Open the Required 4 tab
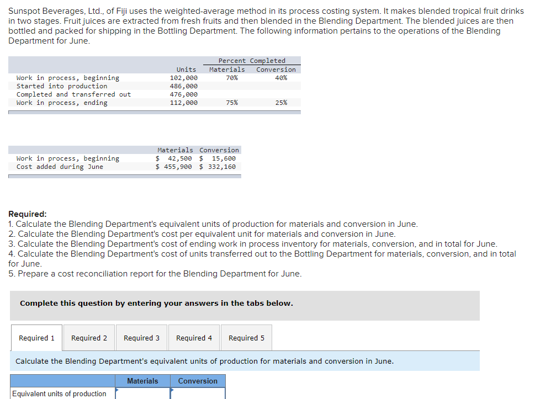Screen dimensions: 551x399 click(194, 337)
